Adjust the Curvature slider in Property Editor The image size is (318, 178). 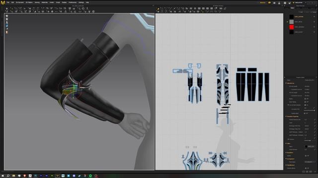click(310, 111)
